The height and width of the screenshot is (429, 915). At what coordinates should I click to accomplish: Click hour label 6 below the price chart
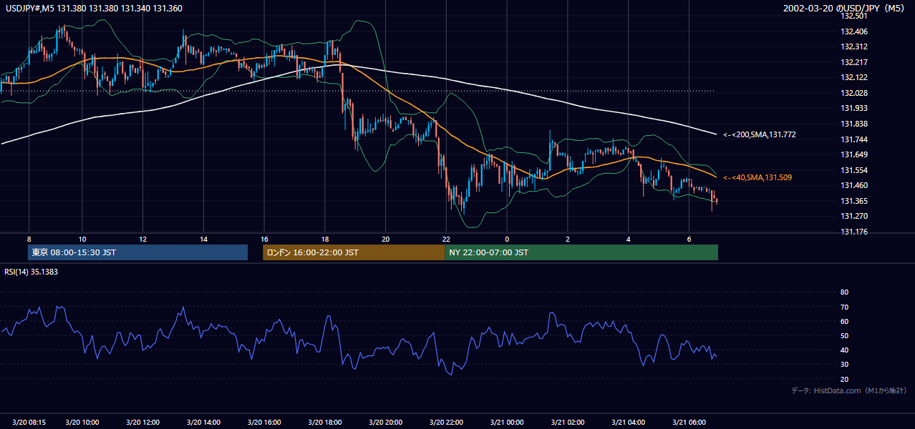click(689, 239)
